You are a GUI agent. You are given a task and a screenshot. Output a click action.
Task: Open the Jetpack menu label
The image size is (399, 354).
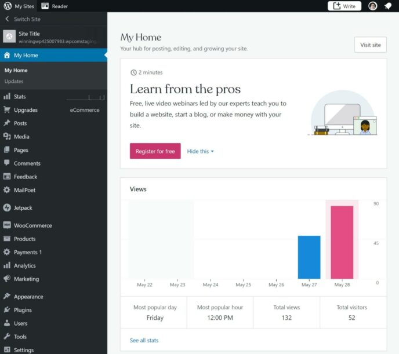click(x=23, y=208)
